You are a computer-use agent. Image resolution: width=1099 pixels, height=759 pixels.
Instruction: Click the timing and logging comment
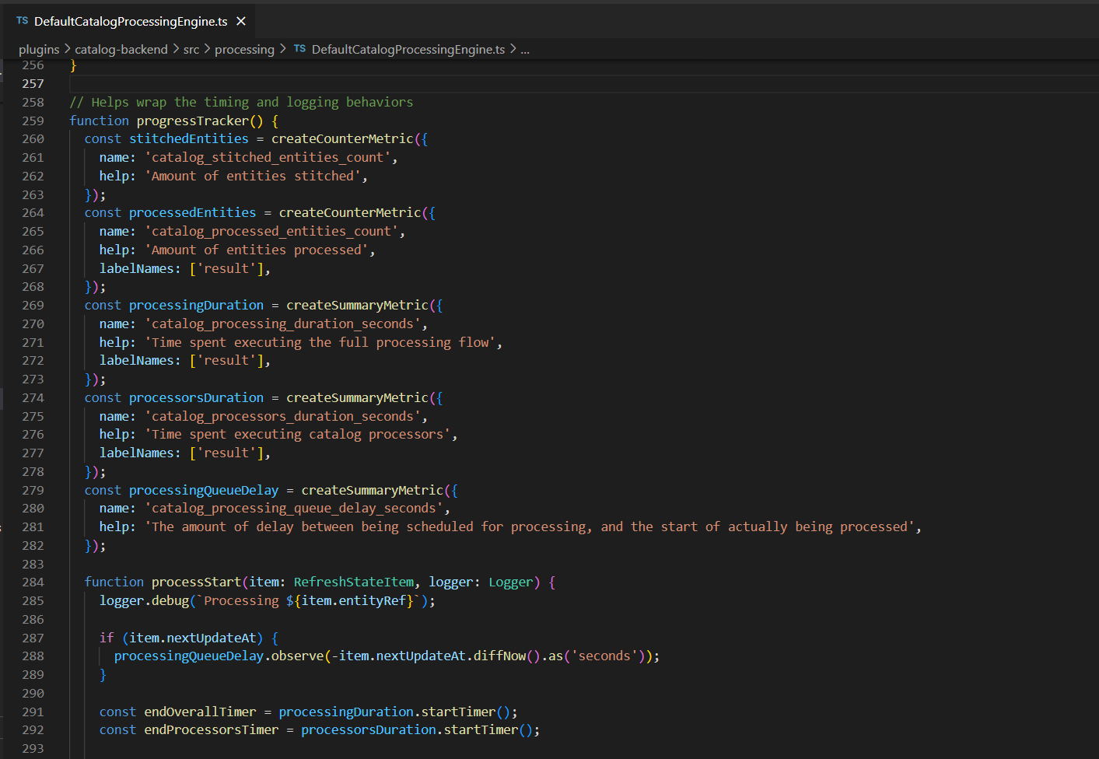click(241, 101)
